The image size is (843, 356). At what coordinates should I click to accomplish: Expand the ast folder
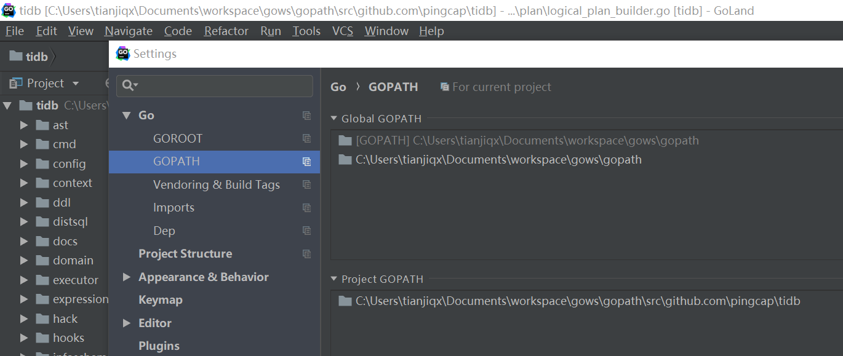[x=24, y=125]
